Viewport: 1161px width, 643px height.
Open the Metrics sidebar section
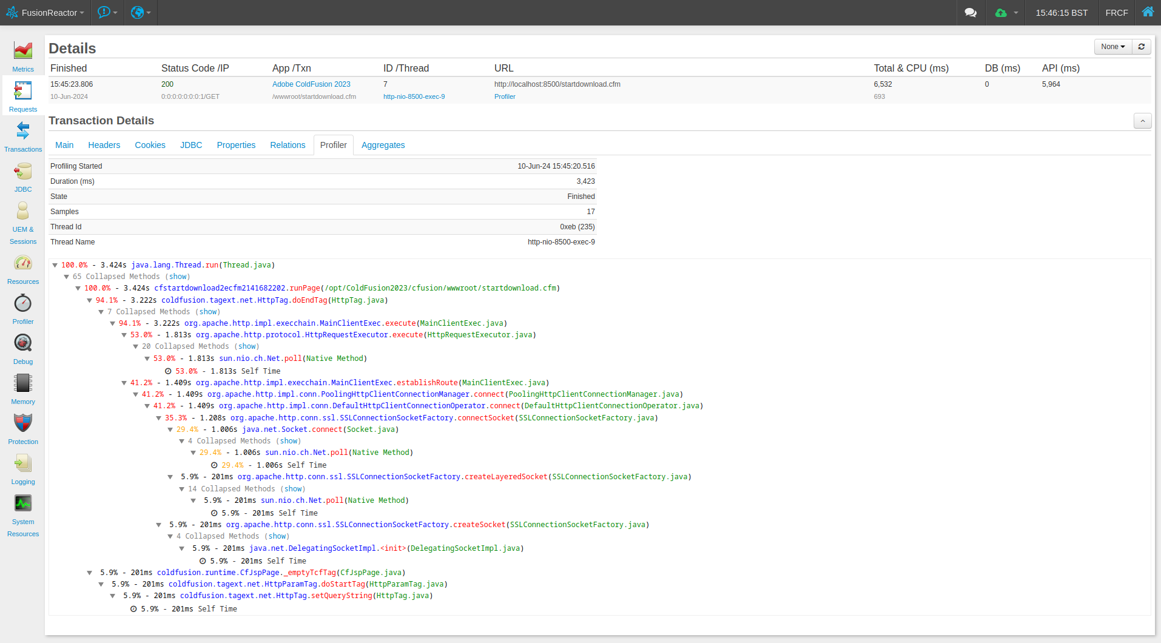[x=23, y=56]
